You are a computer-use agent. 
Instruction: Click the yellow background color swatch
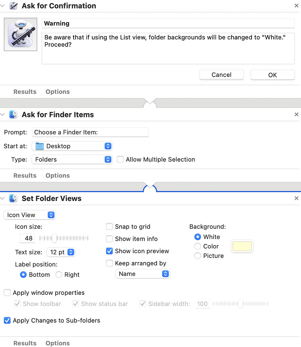click(242, 246)
